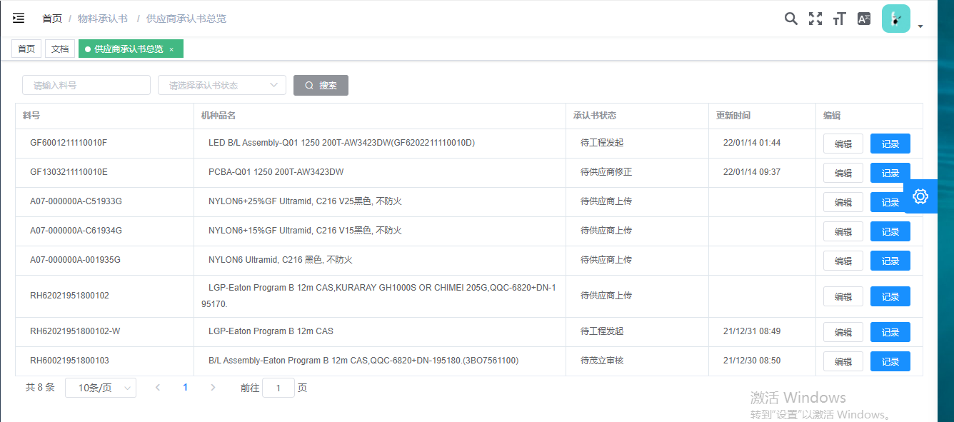Viewport: 954px width, 422px height.
Task: Toggle fullscreen mode icon
Action: [x=815, y=19]
